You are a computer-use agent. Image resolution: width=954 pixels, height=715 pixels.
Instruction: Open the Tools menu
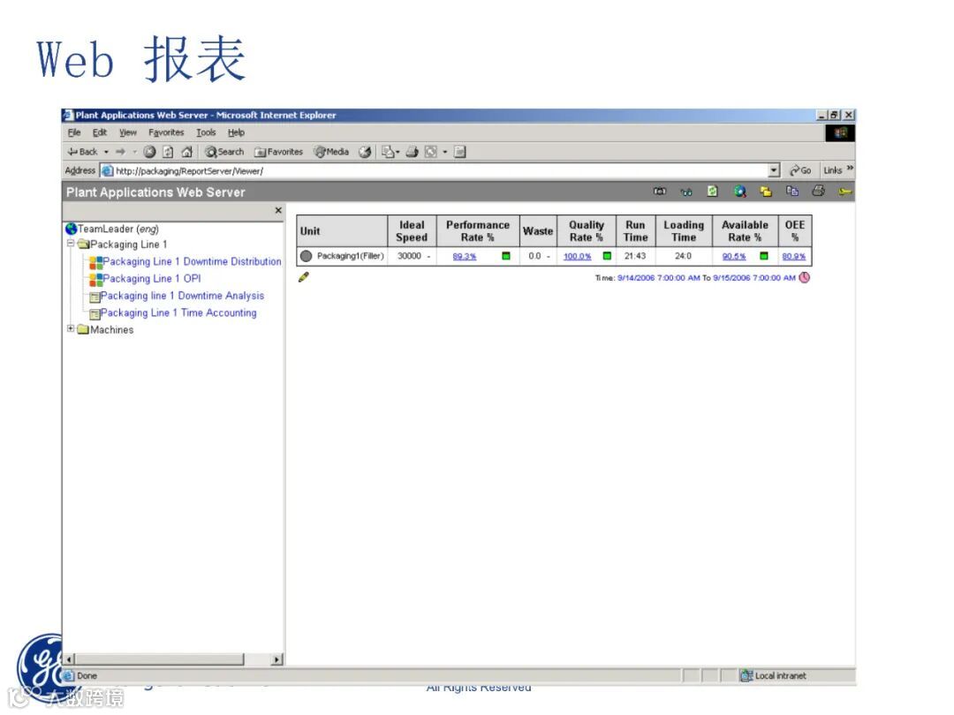pyautogui.click(x=206, y=132)
